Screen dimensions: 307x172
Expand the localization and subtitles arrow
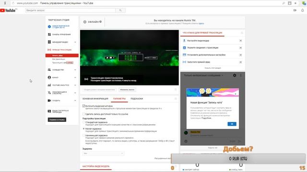click(75, 93)
